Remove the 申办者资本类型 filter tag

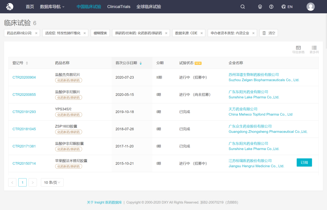tap(253, 33)
